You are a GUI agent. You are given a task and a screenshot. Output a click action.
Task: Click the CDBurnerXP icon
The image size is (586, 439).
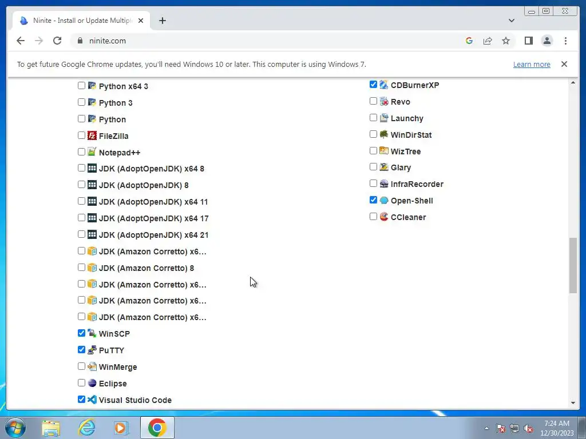tap(384, 85)
